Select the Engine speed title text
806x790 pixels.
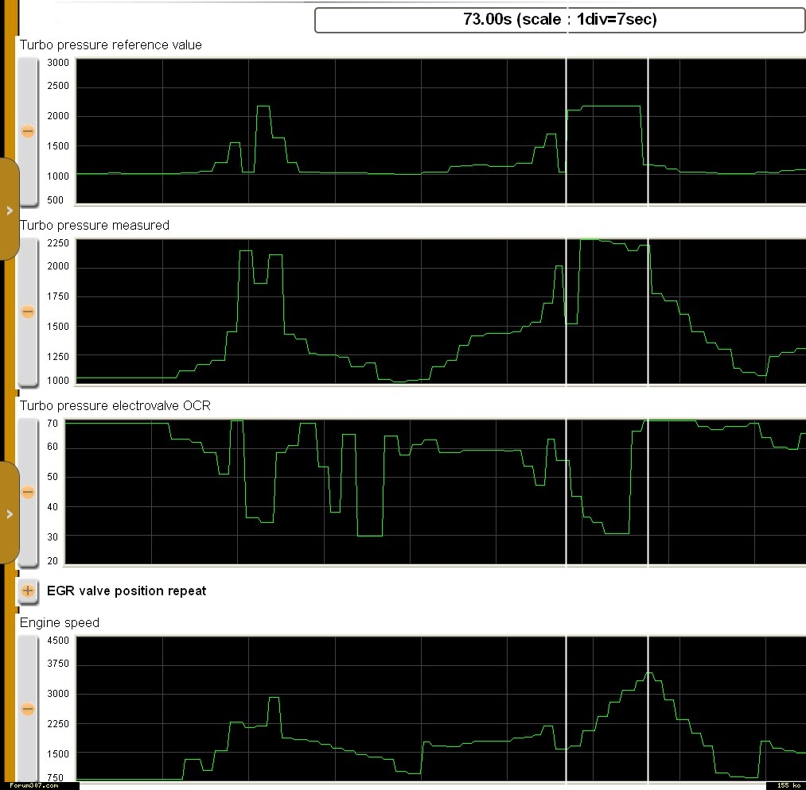[x=60, y=622]
